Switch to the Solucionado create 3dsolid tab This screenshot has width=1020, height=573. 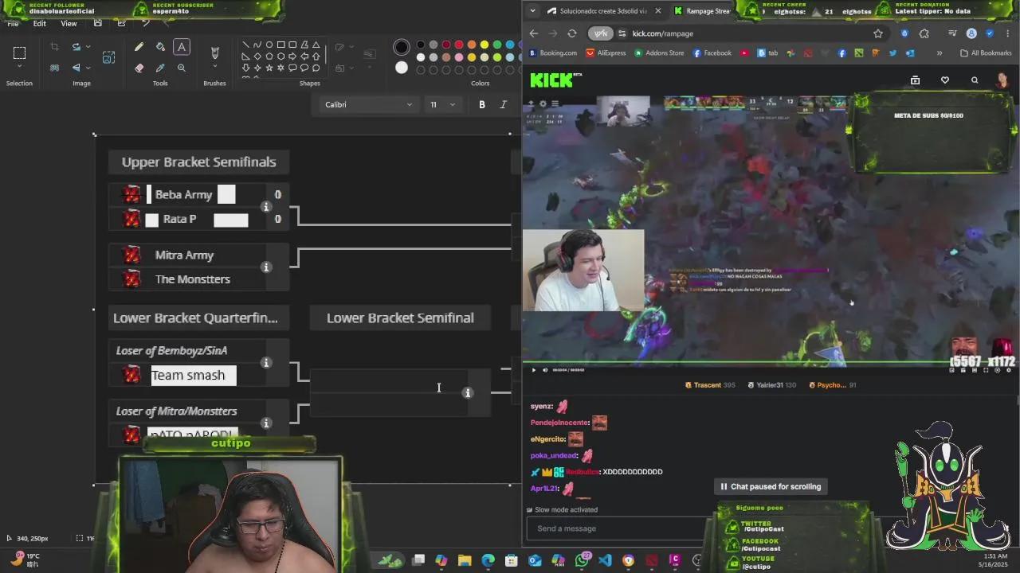coord(604,11)
